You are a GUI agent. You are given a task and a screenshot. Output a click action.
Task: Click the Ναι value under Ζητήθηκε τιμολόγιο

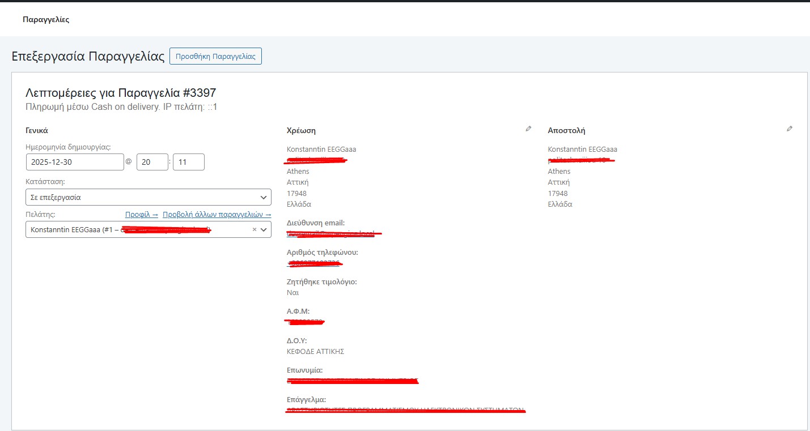coord(293,293)
